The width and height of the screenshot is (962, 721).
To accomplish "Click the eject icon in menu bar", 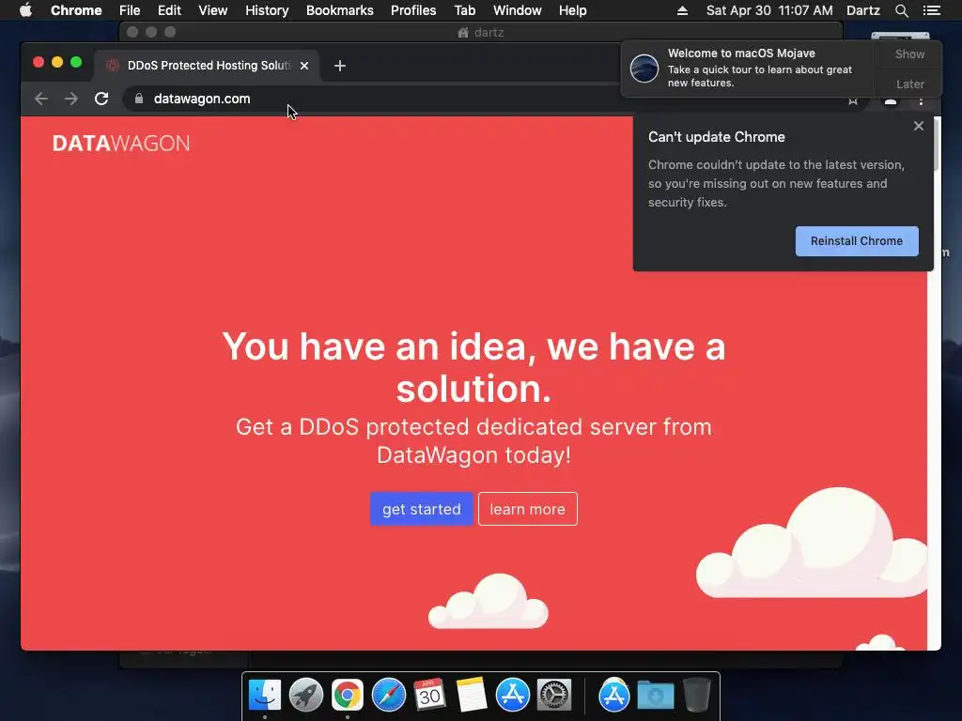I will click(x=682, y=10).
